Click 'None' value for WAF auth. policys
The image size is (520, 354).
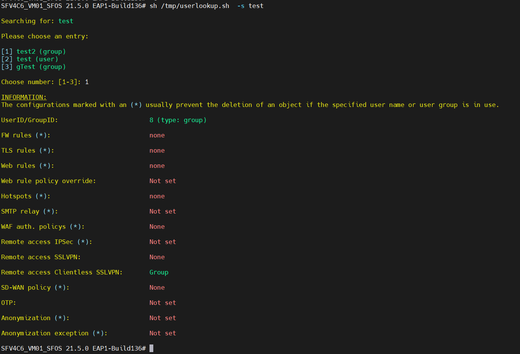157,226
